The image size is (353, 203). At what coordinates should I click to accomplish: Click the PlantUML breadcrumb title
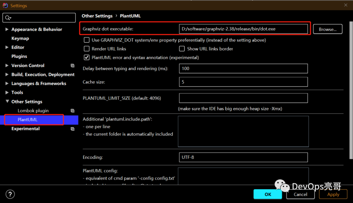pos(130,16)
